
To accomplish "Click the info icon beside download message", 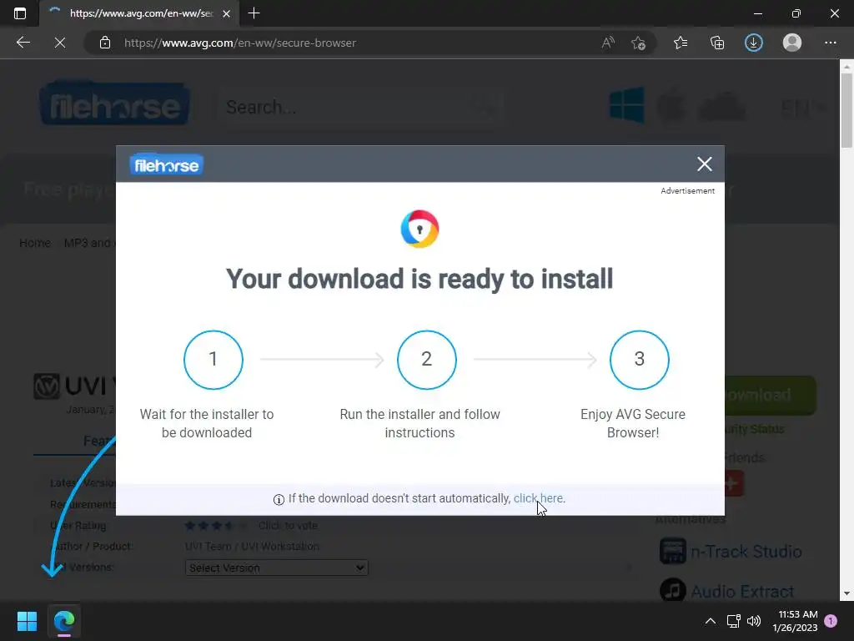I will pos(279,499).
